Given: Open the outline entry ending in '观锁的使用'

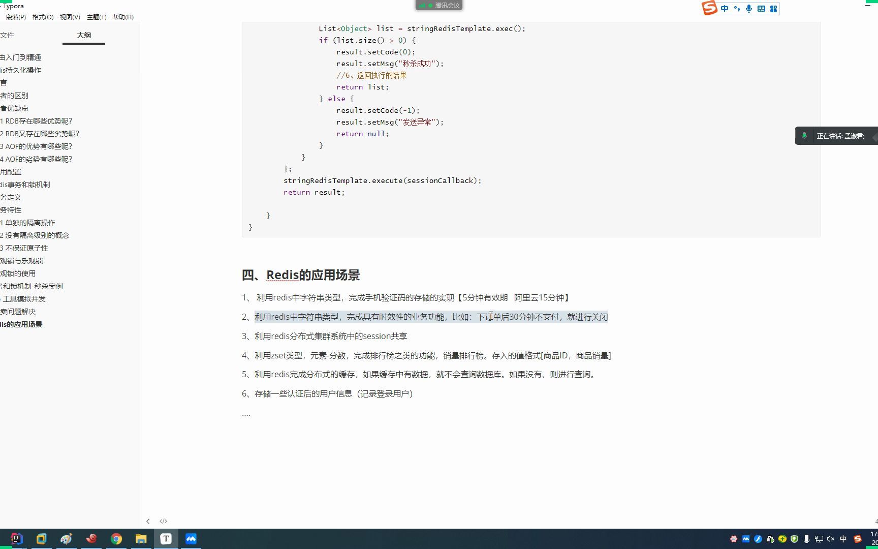Looking at the screenshot, I should [x=18, y=273].
